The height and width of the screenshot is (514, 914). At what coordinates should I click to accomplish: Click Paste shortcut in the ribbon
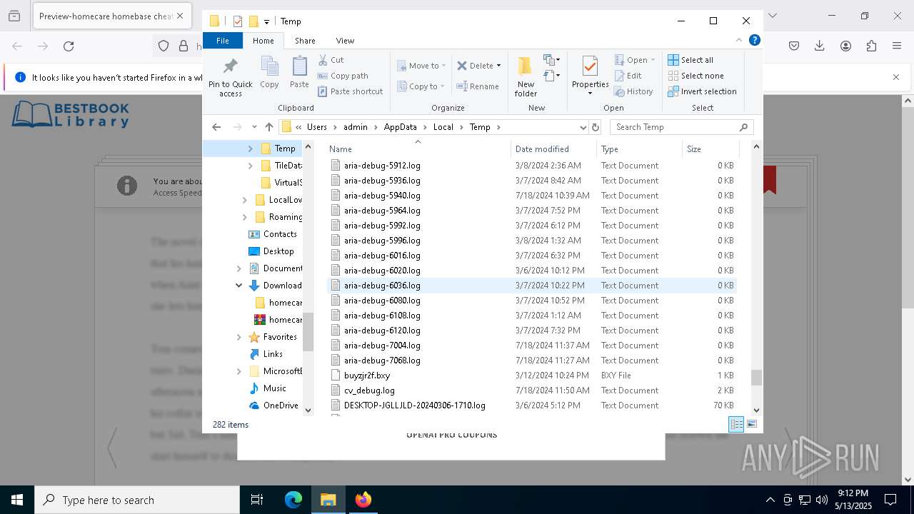point(350,91)
